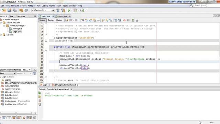Click the Clean and Build Project icon

click(x=63, y=10)
